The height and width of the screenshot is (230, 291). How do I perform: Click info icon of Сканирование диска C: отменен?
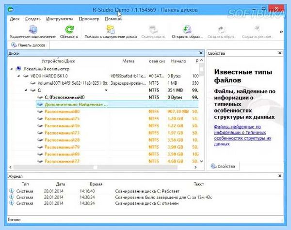pos(12,203)
